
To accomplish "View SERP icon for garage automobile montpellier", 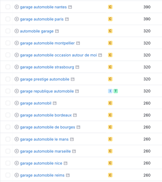I will point(78,43).
